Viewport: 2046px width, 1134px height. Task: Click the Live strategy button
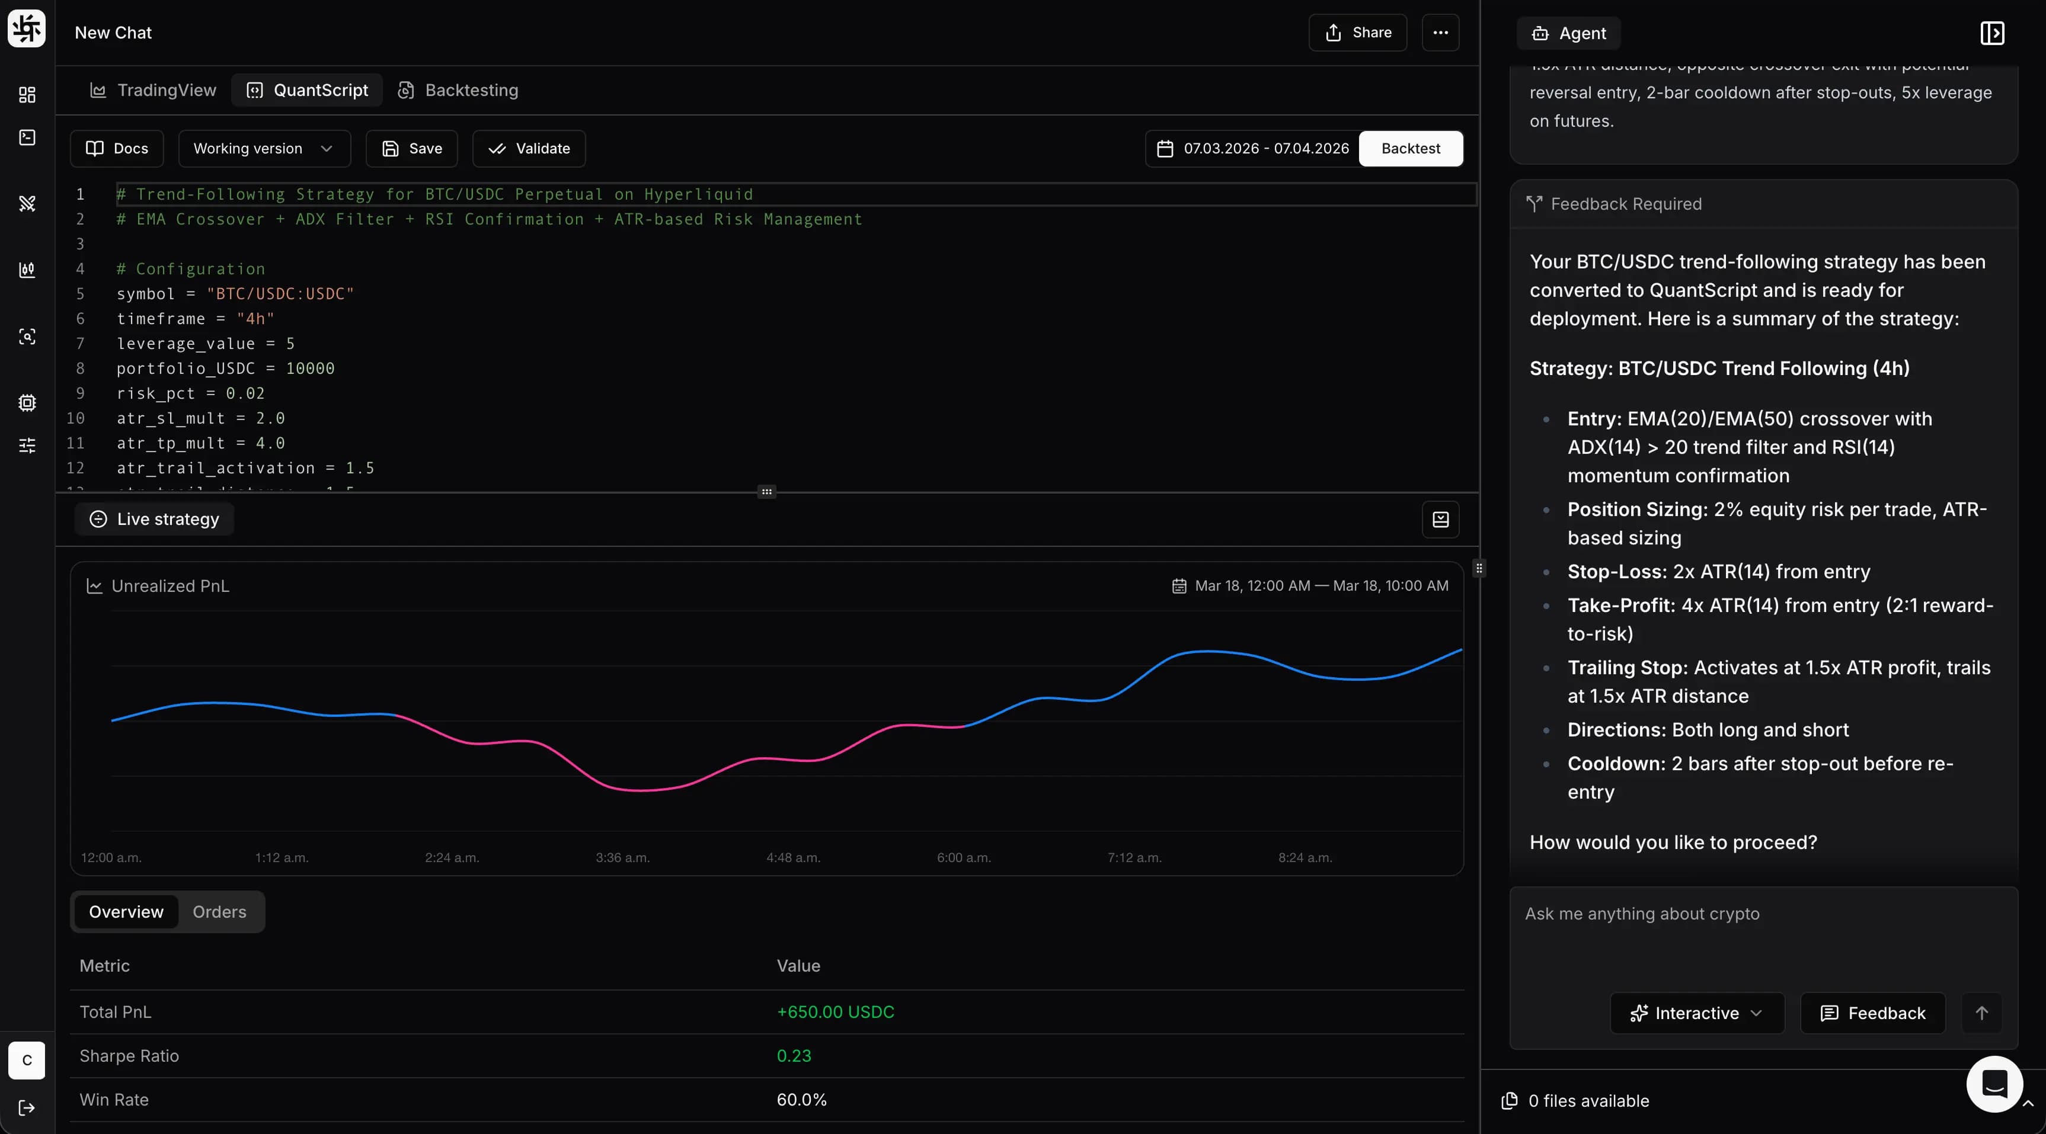point(154,520)
